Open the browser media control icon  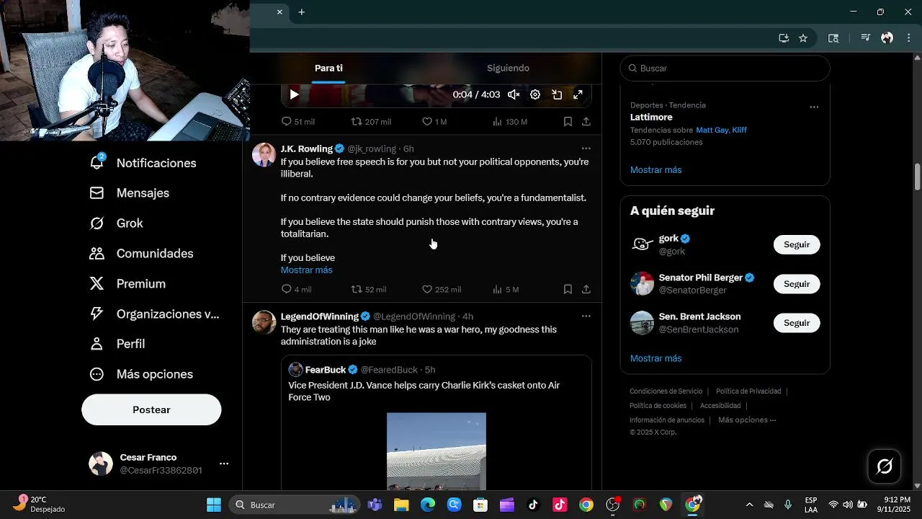point(866,38)
